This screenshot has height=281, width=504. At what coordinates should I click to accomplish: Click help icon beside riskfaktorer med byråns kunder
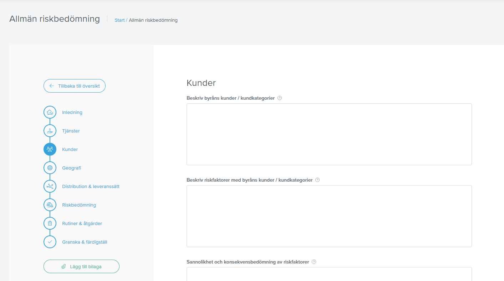pos(317,180)
